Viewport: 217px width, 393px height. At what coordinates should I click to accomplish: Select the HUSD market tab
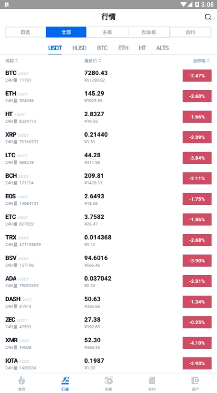coord(79,48)
